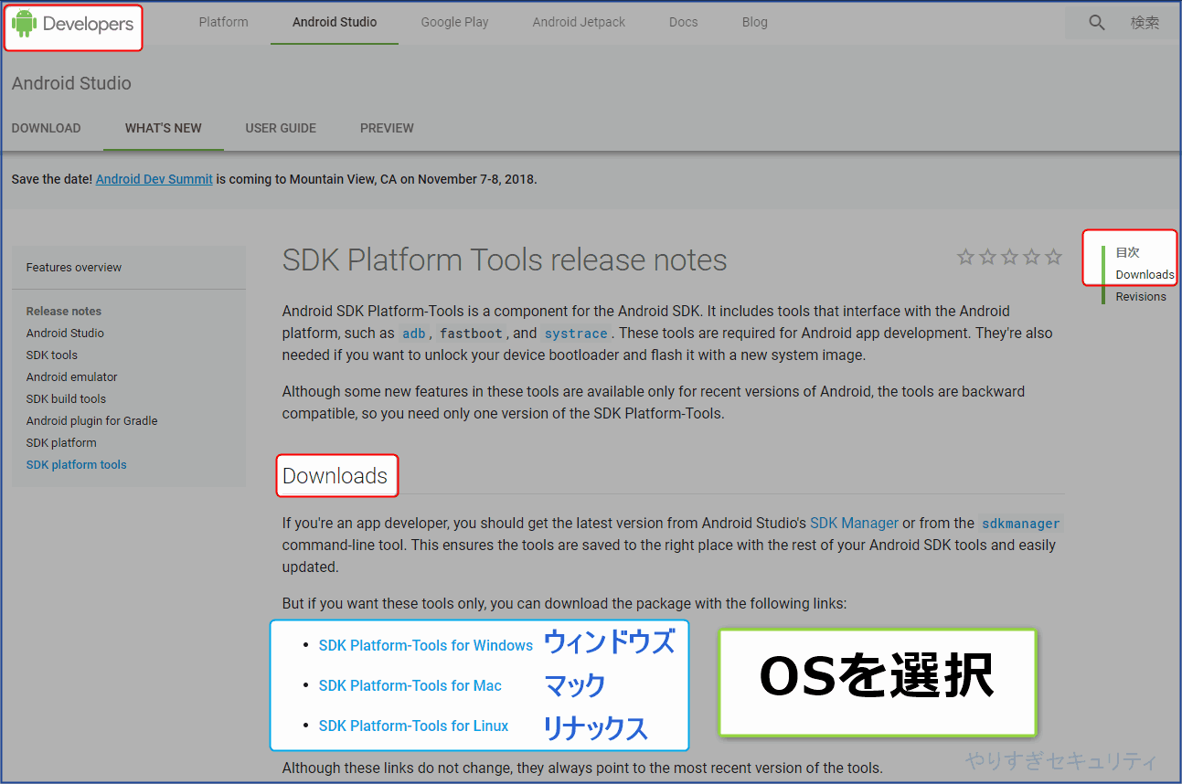This screenshot has width=1182, height=784.
Task: Click the 'adb' code term
Action: [x=414, y=334]
